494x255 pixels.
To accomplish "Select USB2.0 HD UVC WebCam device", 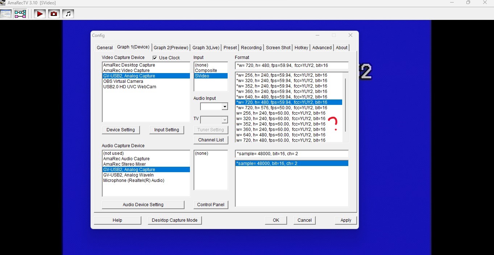I will tap(146, 87).
